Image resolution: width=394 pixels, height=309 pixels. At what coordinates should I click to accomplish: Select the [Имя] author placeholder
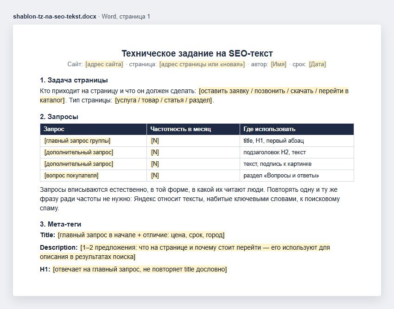[x=279, y=64]
